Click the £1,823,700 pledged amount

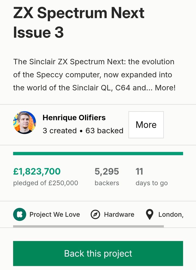[37, 171]
